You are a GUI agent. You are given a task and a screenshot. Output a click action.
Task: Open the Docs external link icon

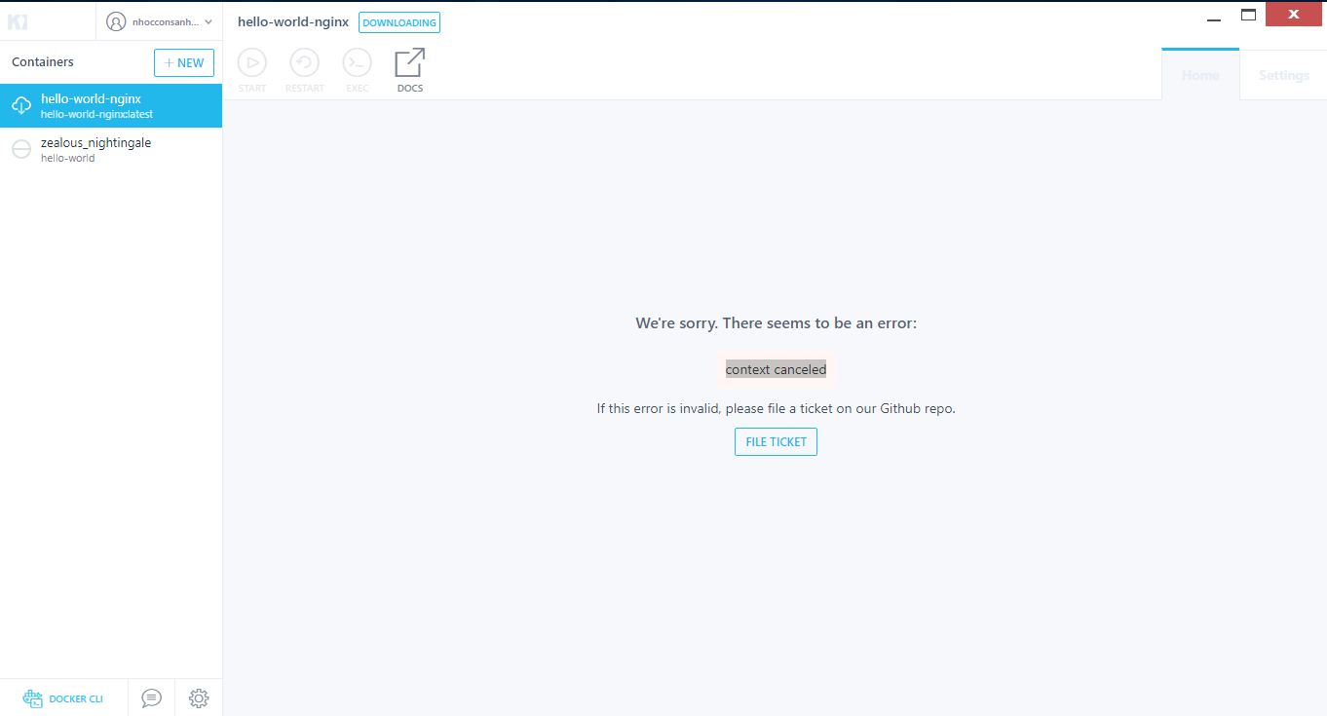409,61
